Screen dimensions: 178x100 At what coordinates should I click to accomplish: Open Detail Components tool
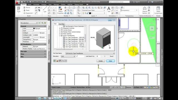pyautogui.click(x=158, y=10)
